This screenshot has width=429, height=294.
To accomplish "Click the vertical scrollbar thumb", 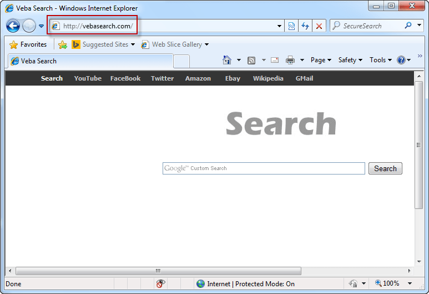I will tap(418, 145).
